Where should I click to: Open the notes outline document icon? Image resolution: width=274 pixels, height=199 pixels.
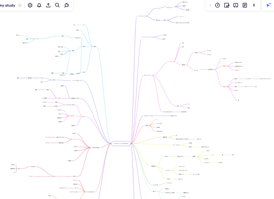245,5
